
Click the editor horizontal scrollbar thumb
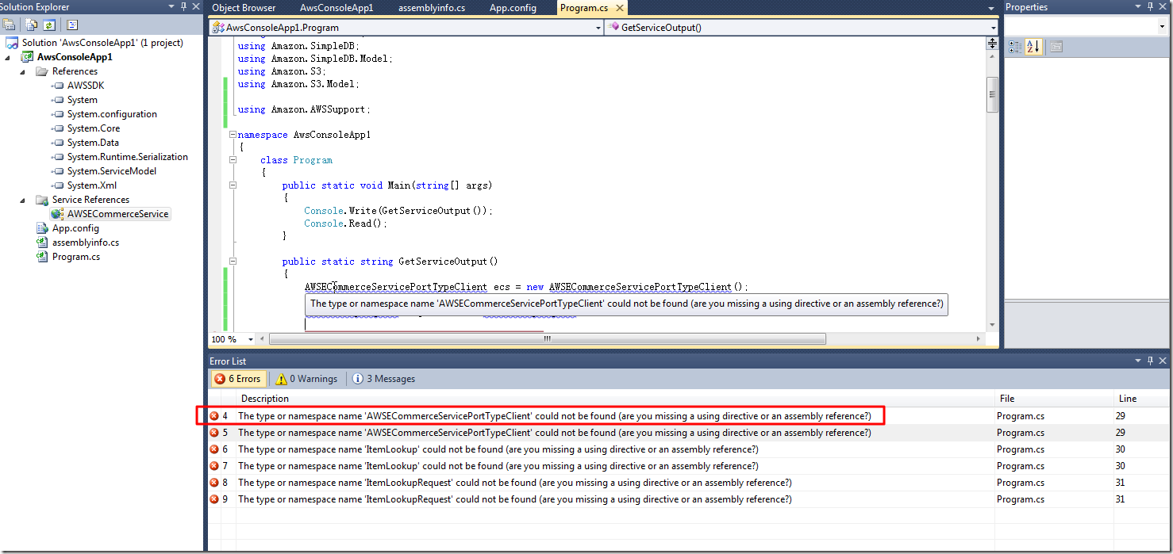click(548, 339)
